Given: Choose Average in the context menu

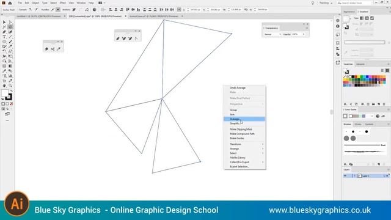Looking at the screenshot, I should pos(244,119).
